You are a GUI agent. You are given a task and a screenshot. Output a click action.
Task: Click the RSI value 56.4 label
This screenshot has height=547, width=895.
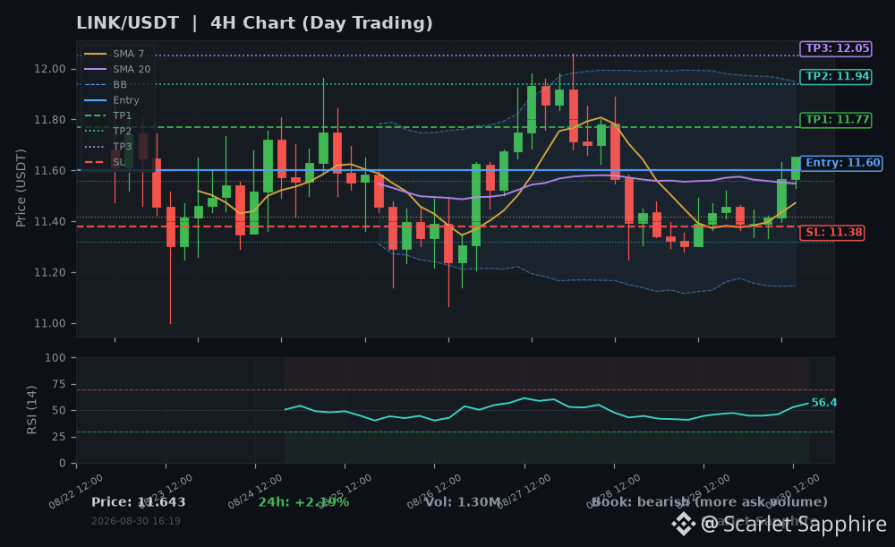click(824, 403)
